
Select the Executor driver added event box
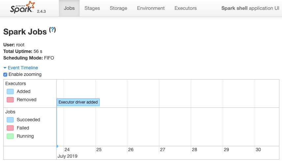78,102
